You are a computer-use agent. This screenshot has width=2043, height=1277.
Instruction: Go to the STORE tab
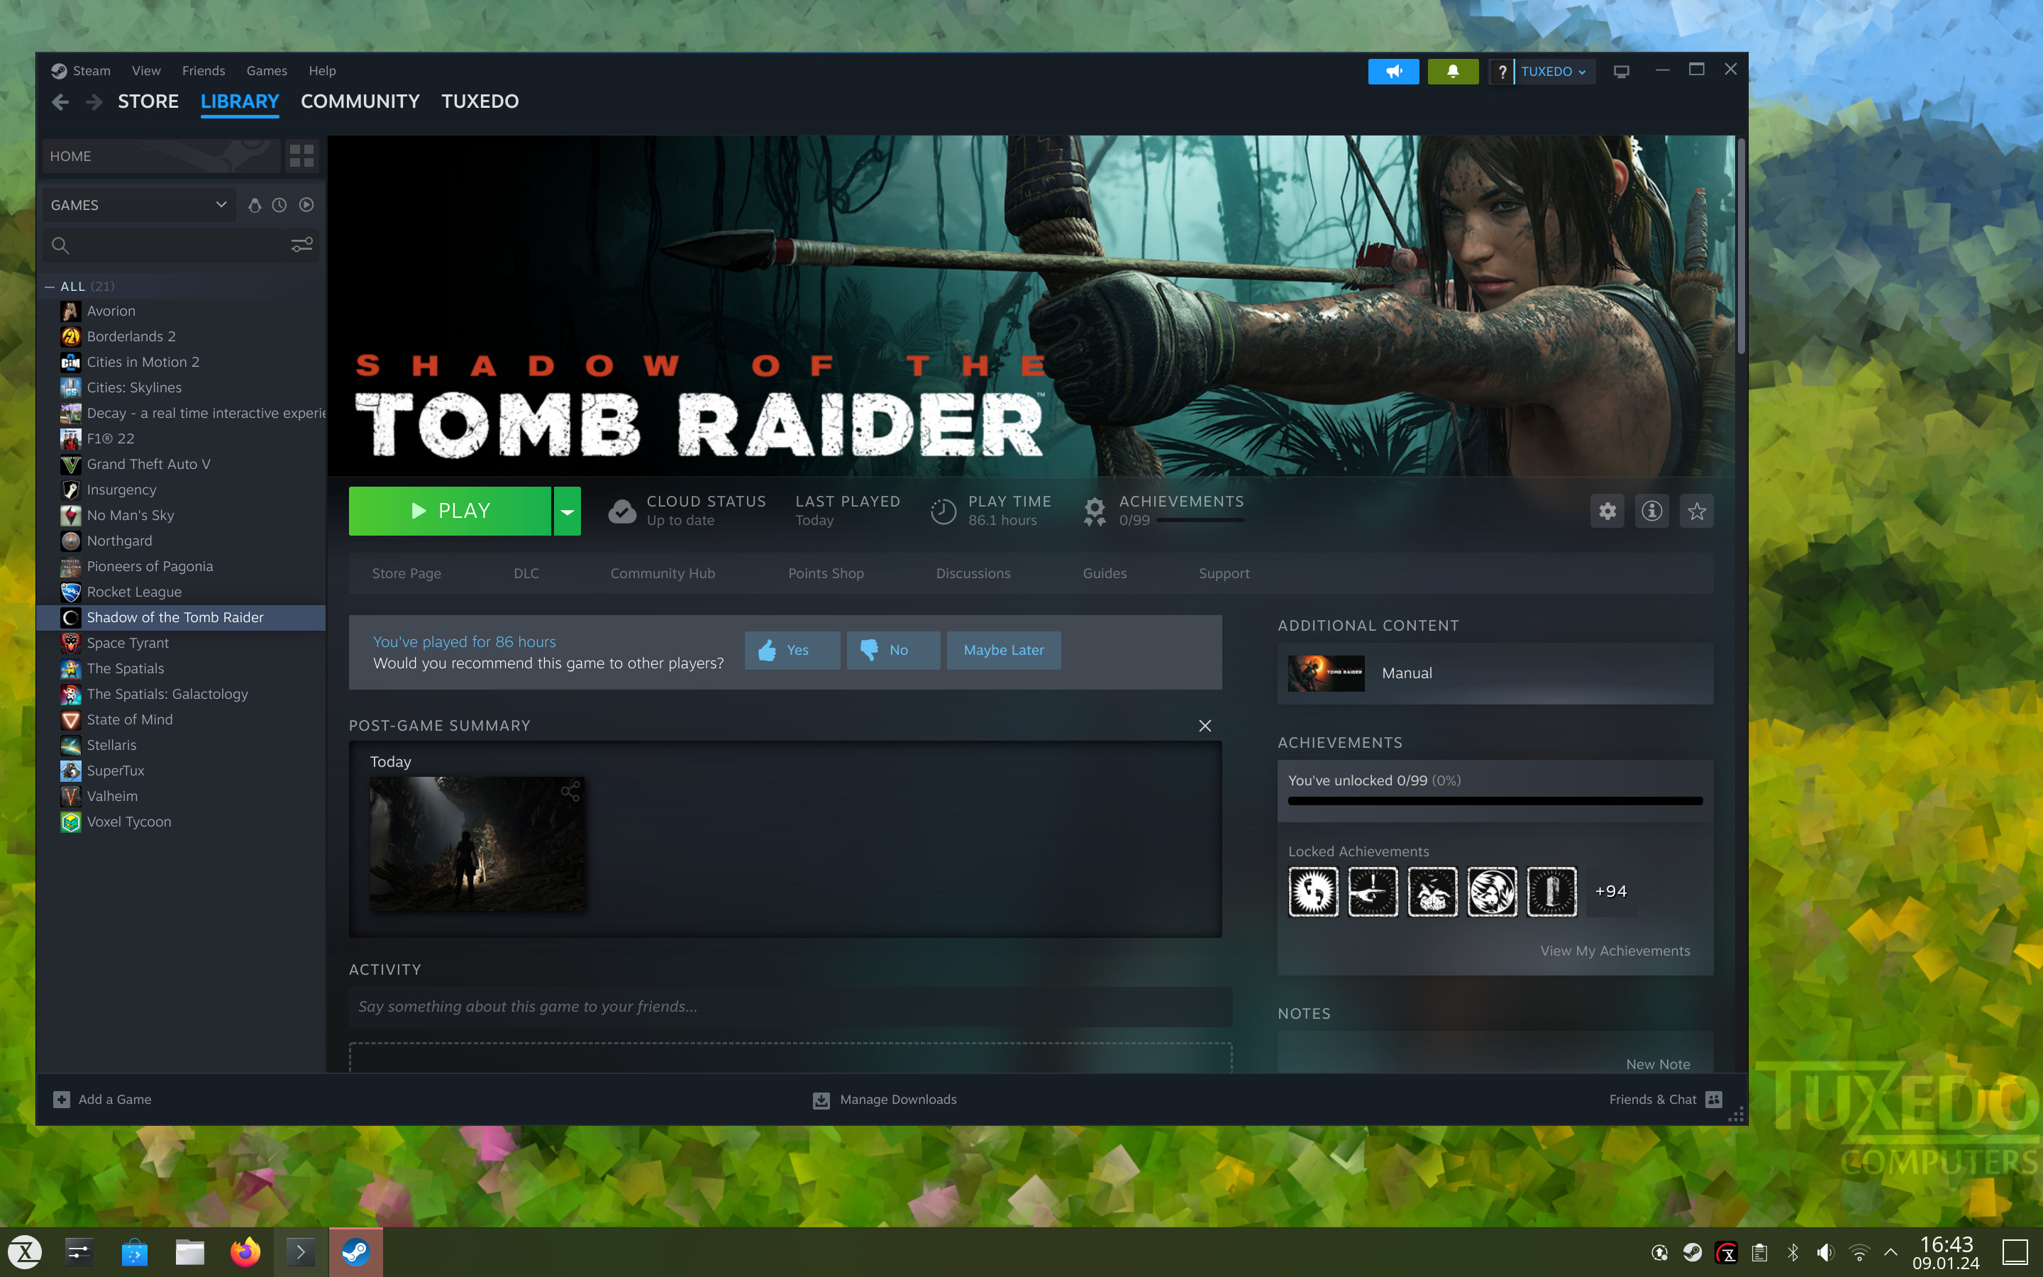[148, 101]
